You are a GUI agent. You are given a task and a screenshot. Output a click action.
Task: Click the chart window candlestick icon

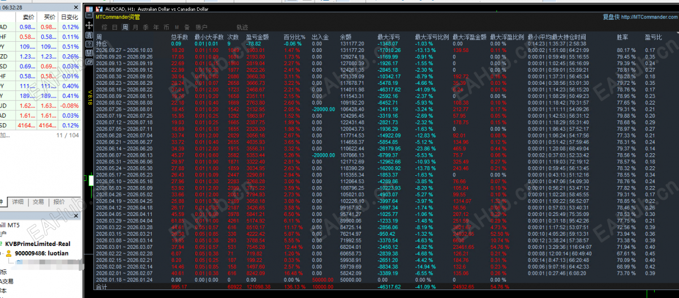[x=99, y=9]
